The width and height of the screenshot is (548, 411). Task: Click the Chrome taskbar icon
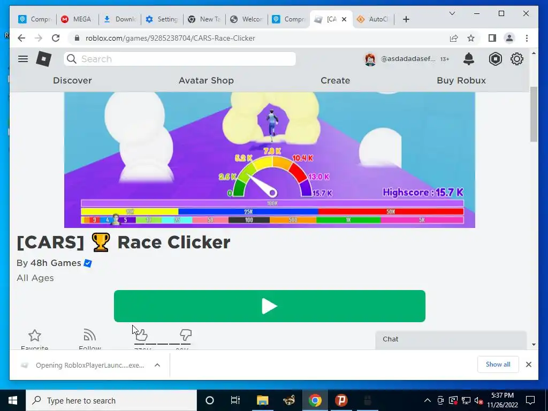[315, 400]
